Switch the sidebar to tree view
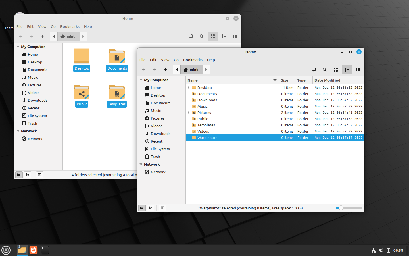 click(x=151, y=208)
